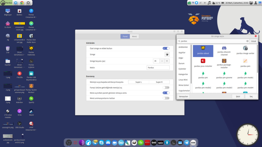Select the pardus-java-installer icon
The image size is (262, 147).
click(203, 63)
